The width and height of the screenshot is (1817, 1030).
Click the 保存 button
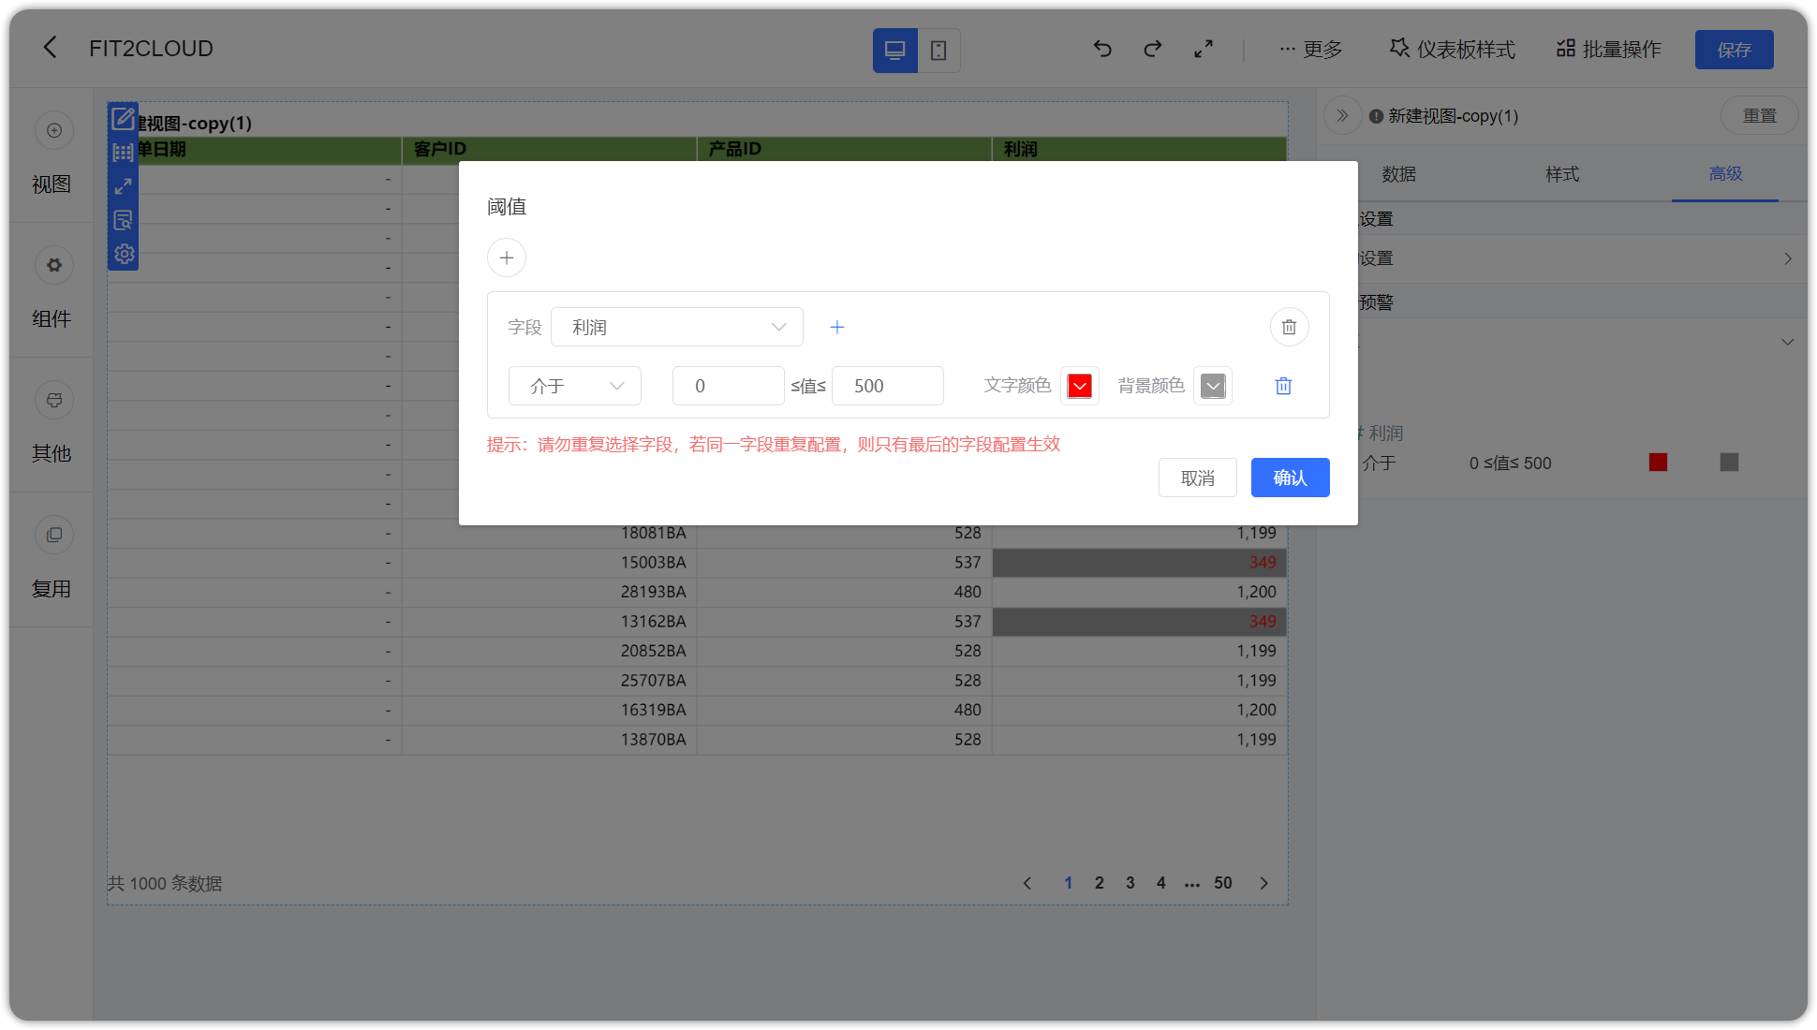(x=1734, y=50)
